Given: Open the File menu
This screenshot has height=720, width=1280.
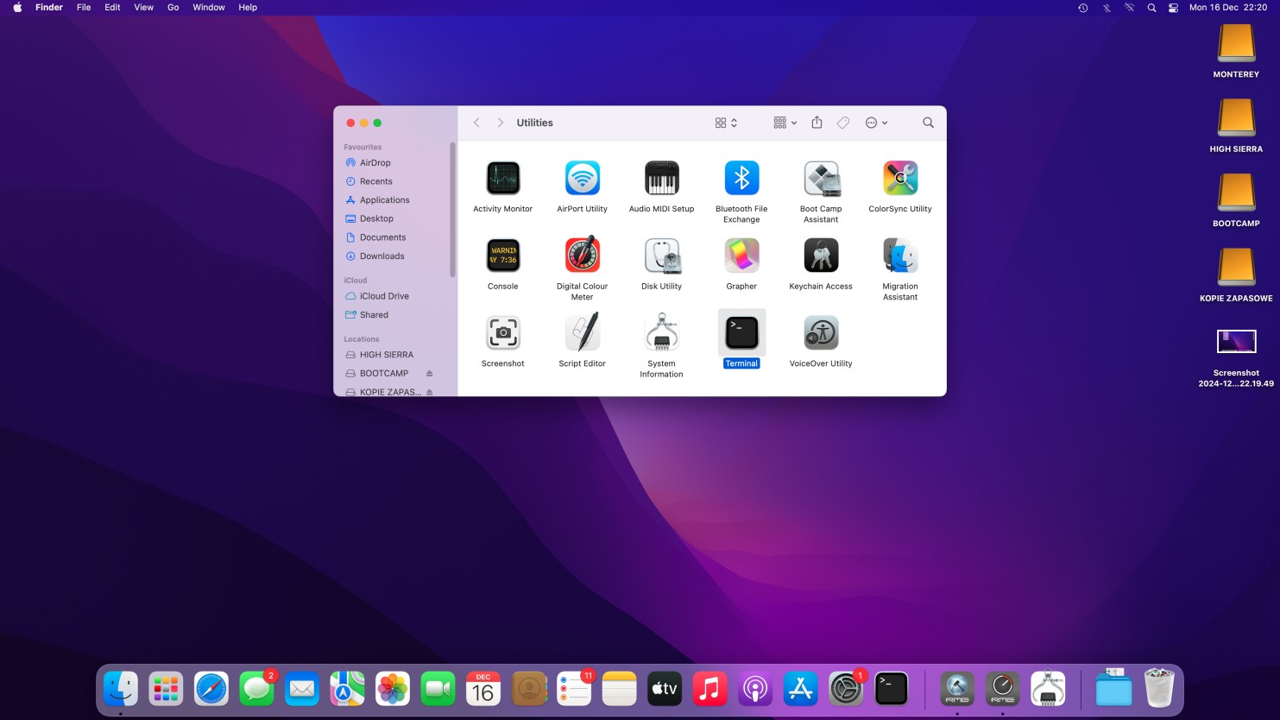Looking at the screenshot, I should 84,8.
